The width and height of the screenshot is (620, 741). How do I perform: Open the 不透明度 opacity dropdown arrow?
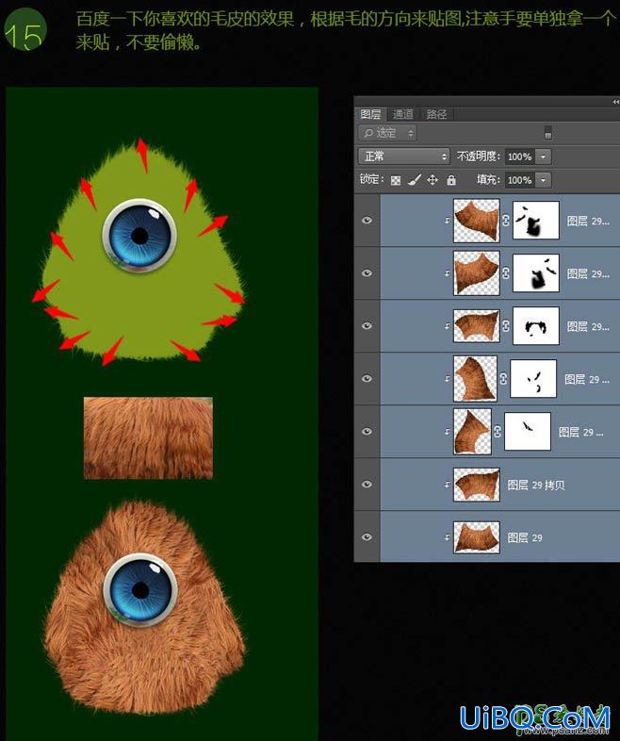(x=543, y=156)
